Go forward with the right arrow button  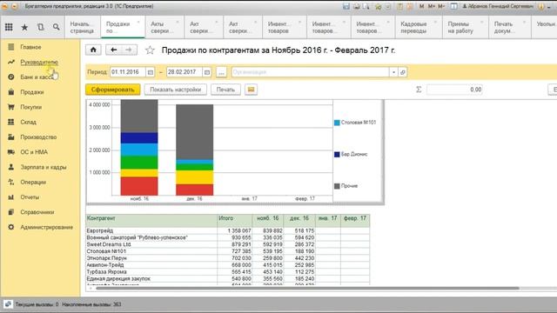[x=129, y=50]
